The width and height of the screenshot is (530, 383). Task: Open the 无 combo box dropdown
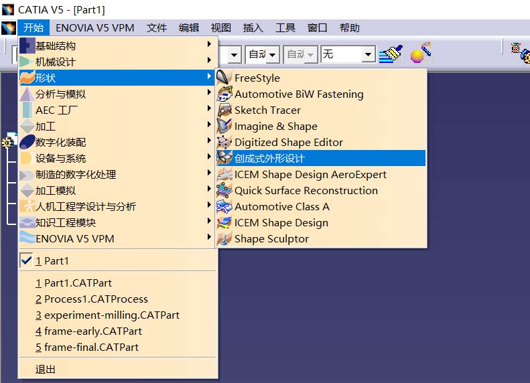click(x=369, y=54)
